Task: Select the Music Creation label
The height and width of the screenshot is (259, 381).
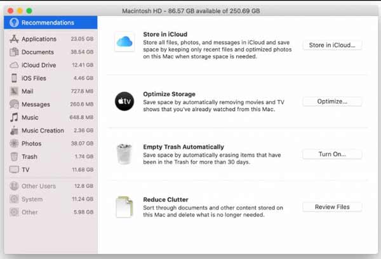Action: point(43,131)
